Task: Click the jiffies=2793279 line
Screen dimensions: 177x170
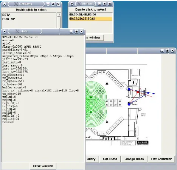Action: point(15,59)
